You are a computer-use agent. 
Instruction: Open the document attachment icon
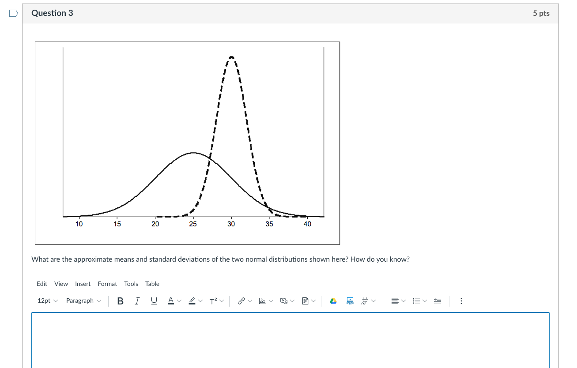pyautogui.click(x=305, y=300)
